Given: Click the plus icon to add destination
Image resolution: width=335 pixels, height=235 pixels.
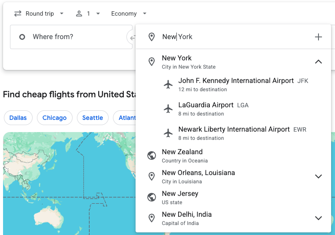Looking at the screenshot, I should point(318,37).
